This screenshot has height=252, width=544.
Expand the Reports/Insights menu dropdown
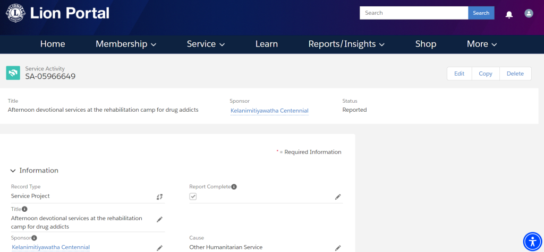[x=346, y=44]
